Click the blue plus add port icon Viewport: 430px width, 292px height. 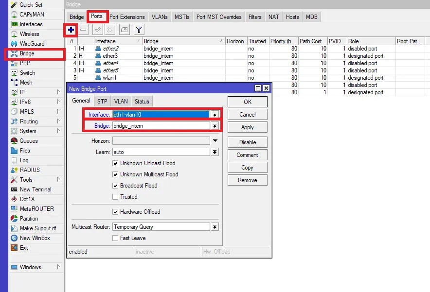click(71, 30)
